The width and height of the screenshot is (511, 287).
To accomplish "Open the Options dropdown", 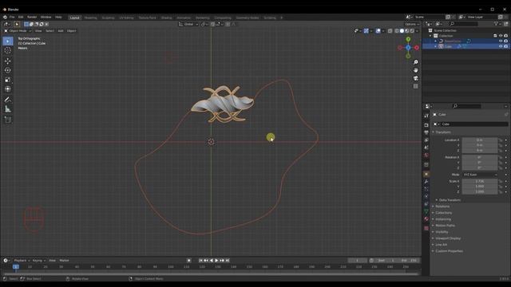I will (x=412, y=24).
